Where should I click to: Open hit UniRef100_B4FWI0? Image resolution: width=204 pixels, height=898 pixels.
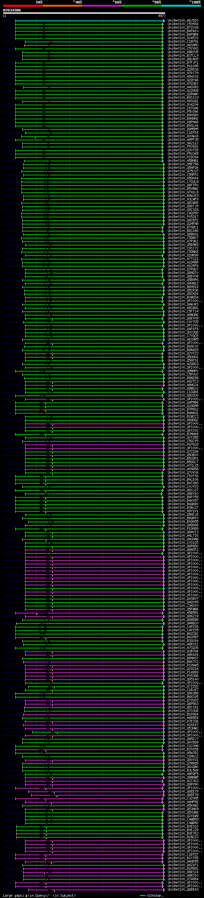click(x=183, y=31)
